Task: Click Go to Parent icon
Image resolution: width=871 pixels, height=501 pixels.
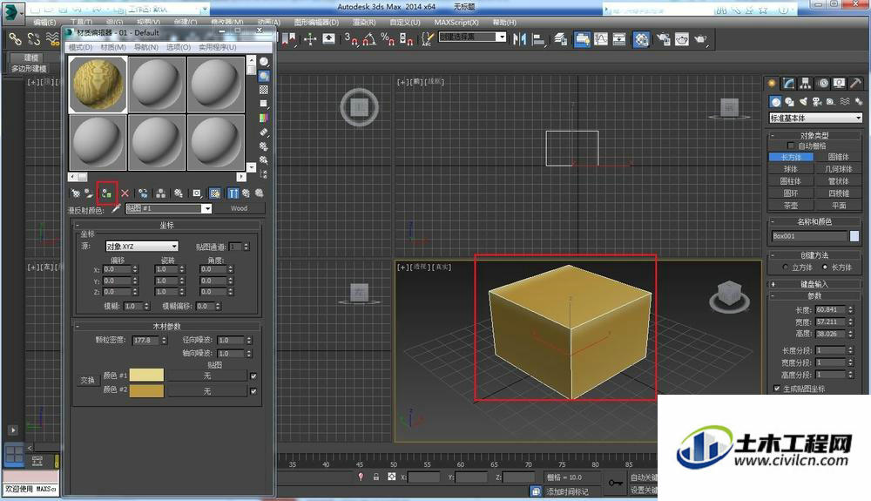Action: [x=246, y=193]
